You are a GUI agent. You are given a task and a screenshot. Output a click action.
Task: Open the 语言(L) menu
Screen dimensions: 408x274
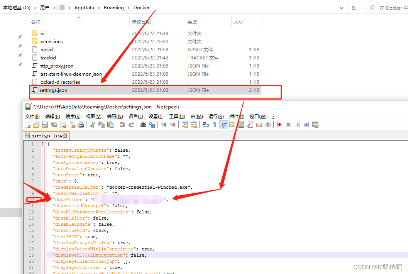135,117
